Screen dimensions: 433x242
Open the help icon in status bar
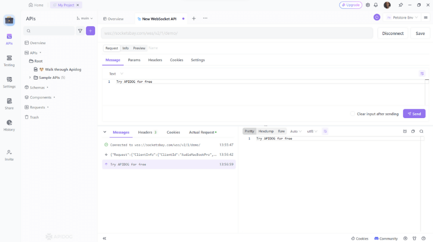pos(424,239)
